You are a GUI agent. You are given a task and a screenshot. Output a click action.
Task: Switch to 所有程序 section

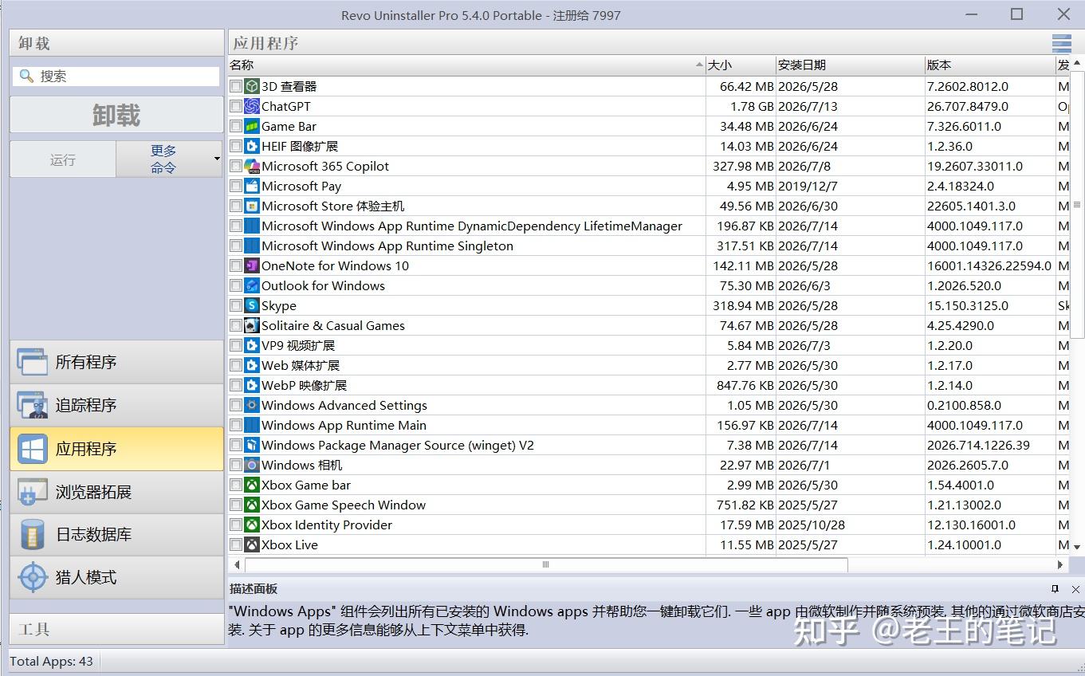coord(116,362)
